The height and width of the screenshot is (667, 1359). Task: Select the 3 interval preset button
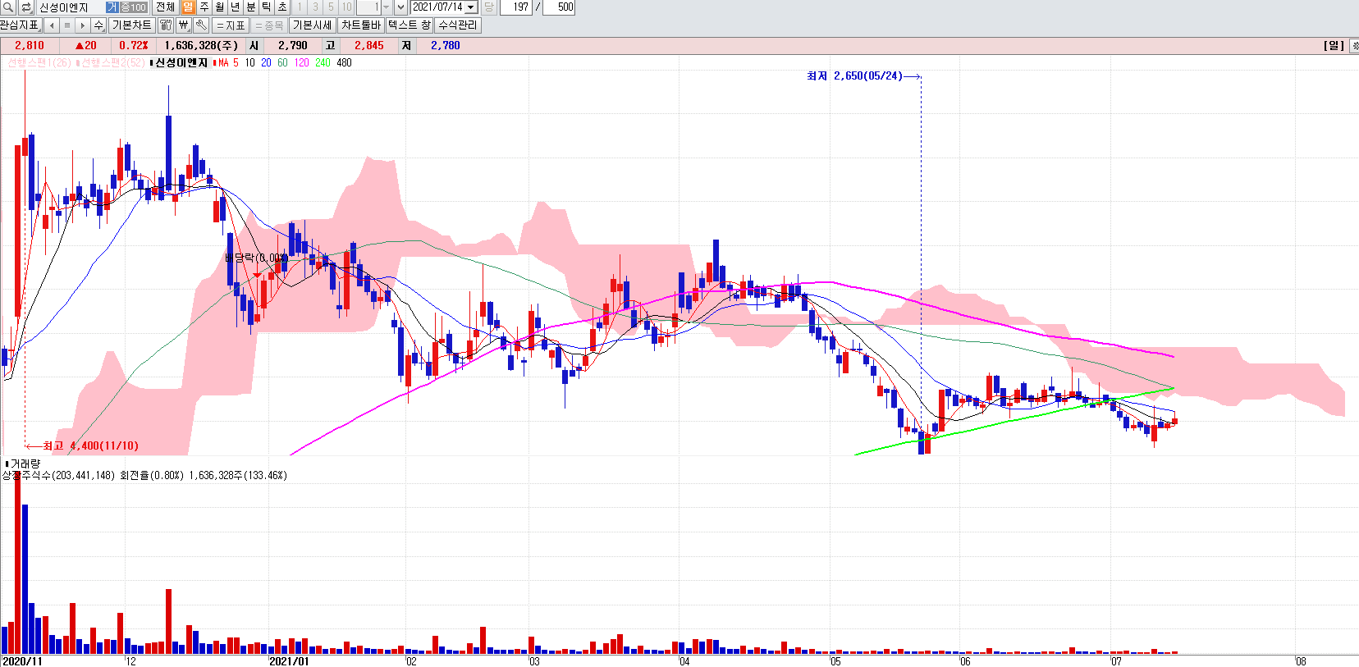pyautogui.click(x=315, y=7)
